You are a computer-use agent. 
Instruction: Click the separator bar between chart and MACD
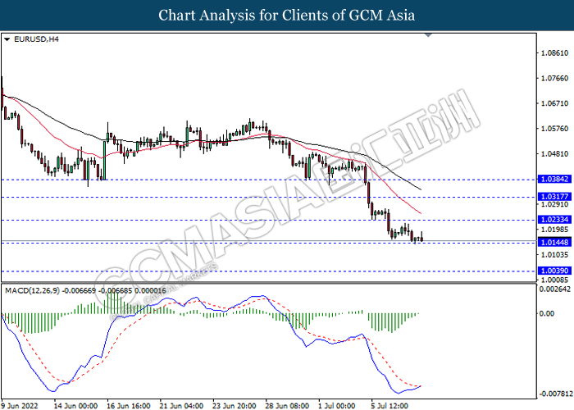point(269,283)
